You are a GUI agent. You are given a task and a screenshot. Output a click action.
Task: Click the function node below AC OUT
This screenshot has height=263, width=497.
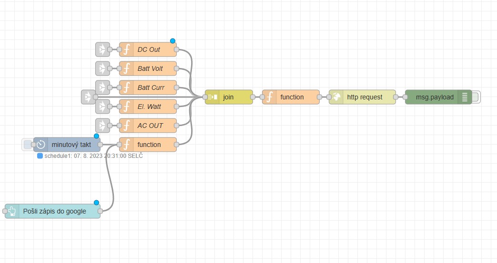[x=148, y=145]
